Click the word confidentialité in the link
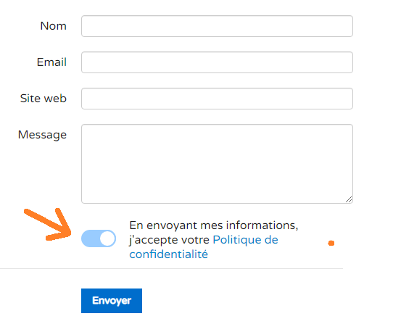Viewport: 393px width, 332px height. pyautogui.click(x=169, y=254)
